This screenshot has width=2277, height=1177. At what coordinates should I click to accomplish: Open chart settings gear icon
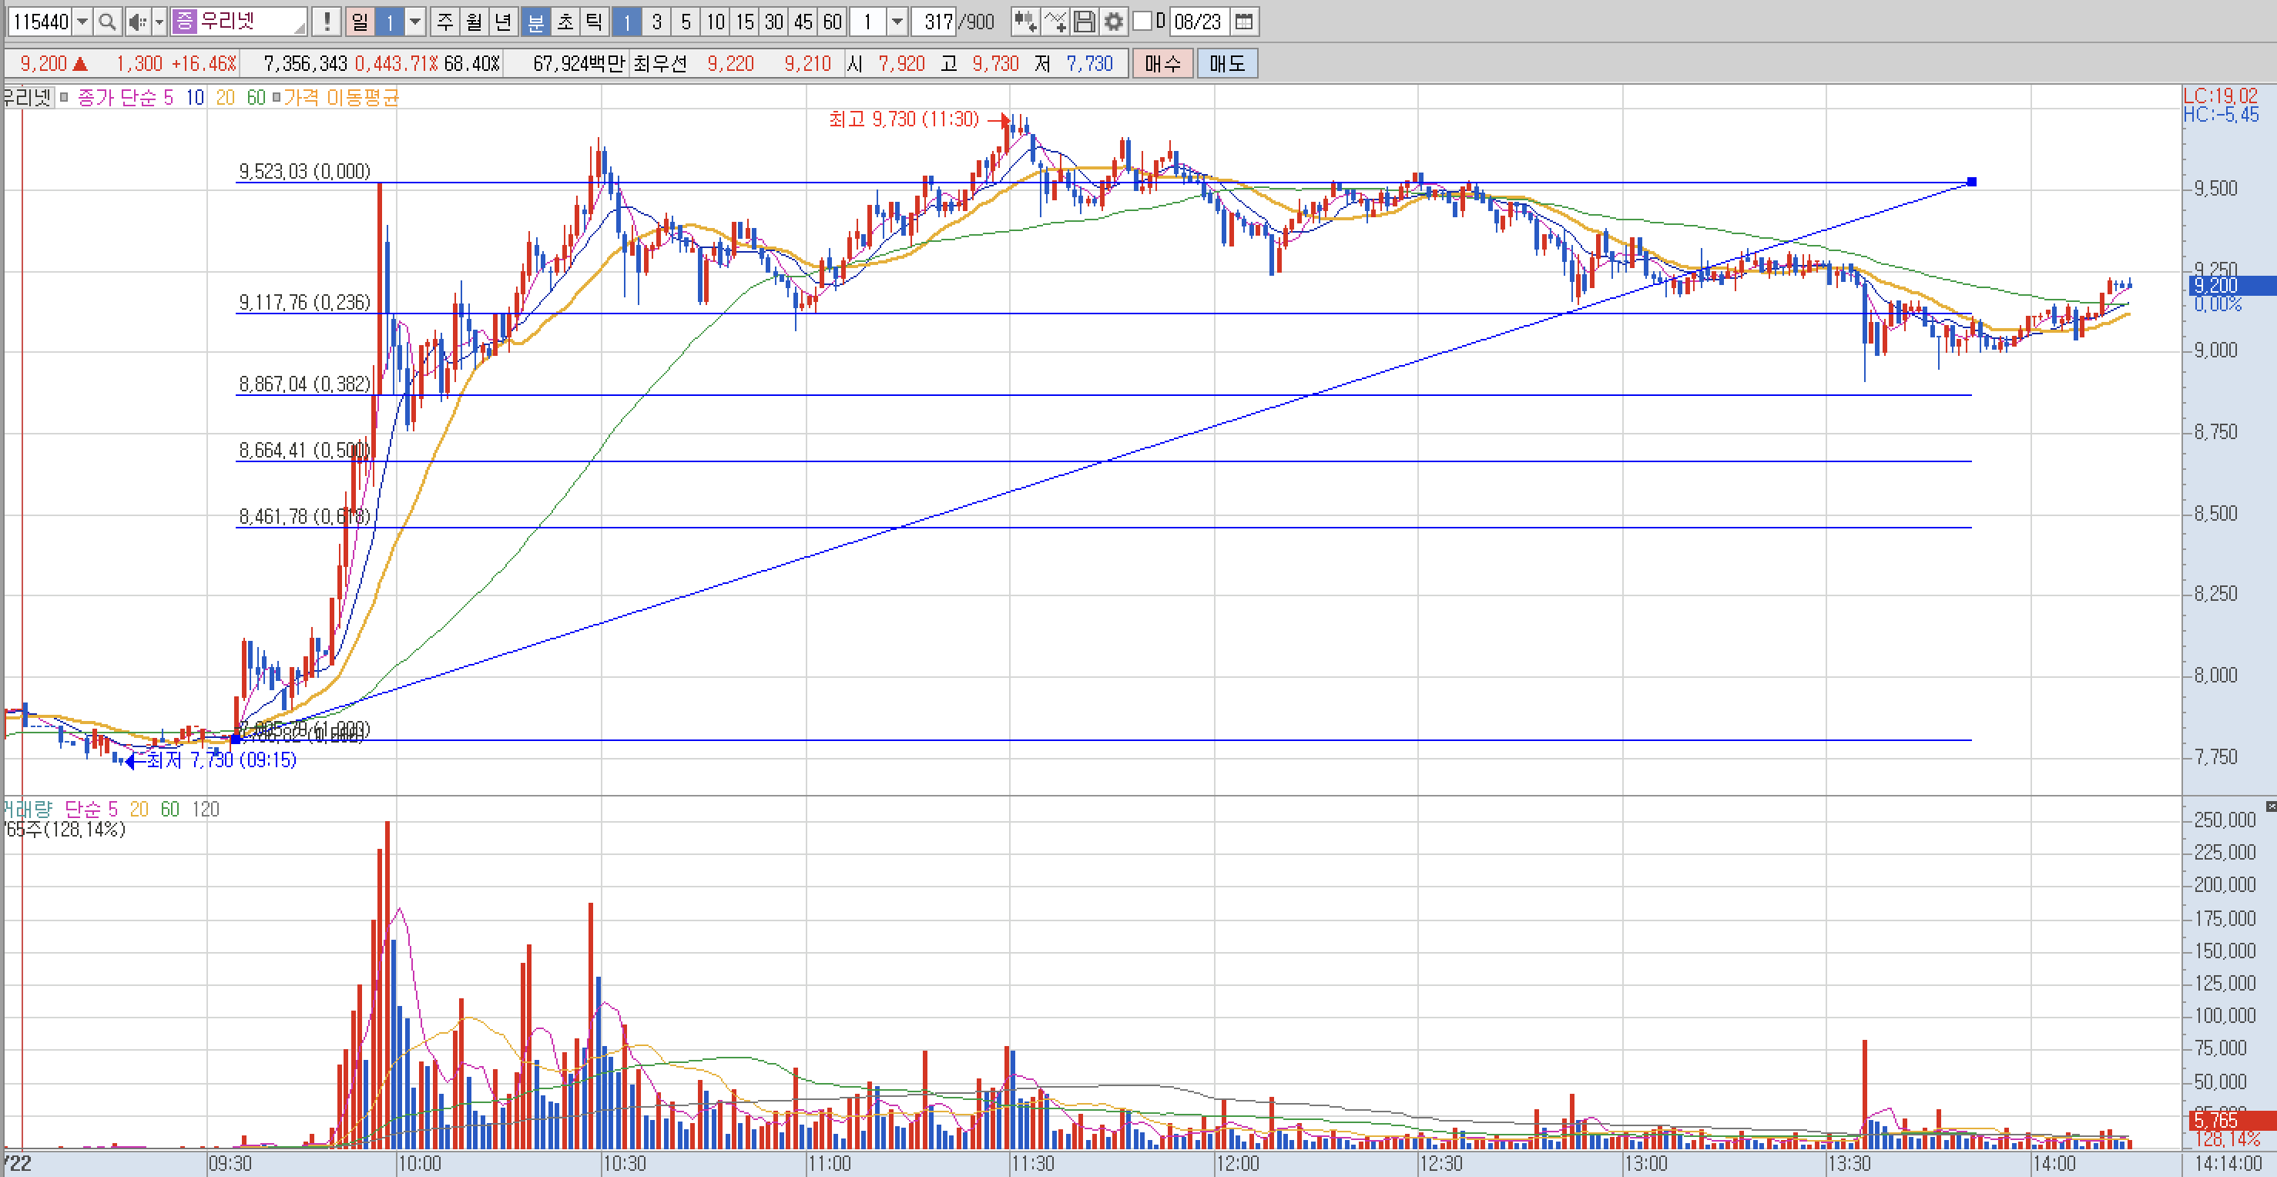click(1114, 22)
